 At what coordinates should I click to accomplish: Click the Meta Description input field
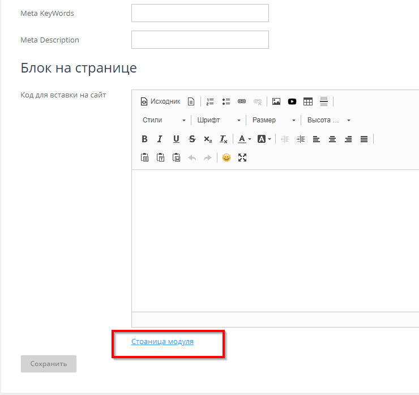pyautogui.click(x=200, y=40)
